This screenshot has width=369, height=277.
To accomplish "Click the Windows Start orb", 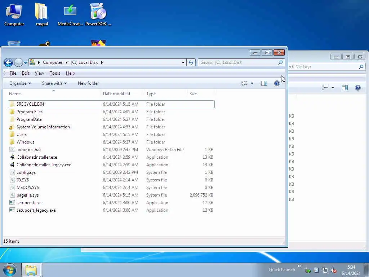I will [10, 270].
